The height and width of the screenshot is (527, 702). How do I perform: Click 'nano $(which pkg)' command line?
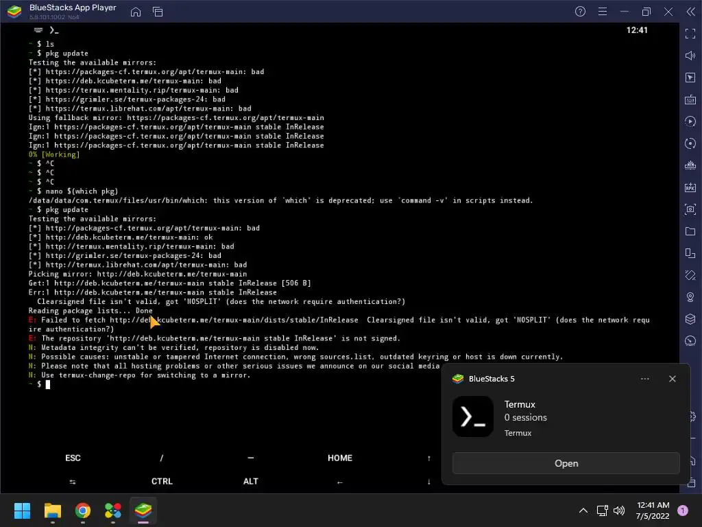pyautogui.click(x=73, y=191)
